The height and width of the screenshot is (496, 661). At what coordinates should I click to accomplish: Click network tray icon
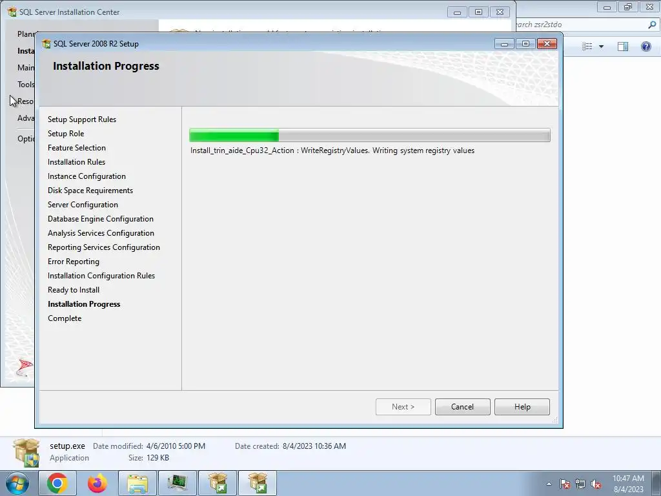point(580,484)
